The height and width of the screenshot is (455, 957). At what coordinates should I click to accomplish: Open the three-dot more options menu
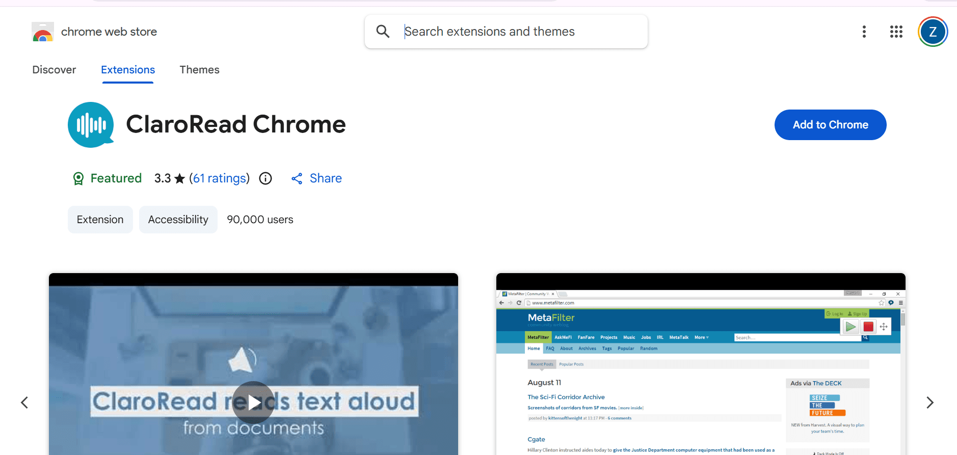coord(864,32)
